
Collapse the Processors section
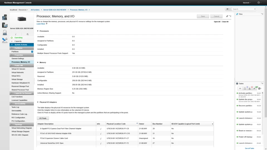[38, 31]
